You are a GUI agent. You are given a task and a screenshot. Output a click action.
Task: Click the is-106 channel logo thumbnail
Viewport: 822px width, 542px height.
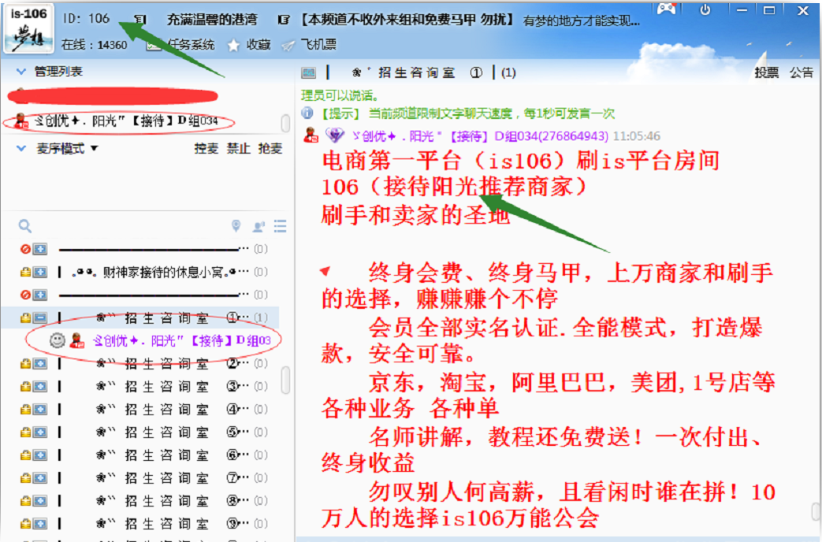[x=29, y=28]
